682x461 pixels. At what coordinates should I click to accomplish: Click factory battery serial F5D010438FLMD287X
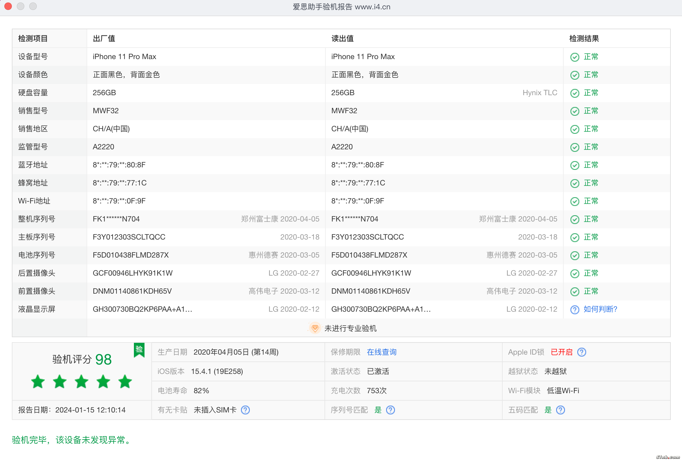tap(131, 255)
